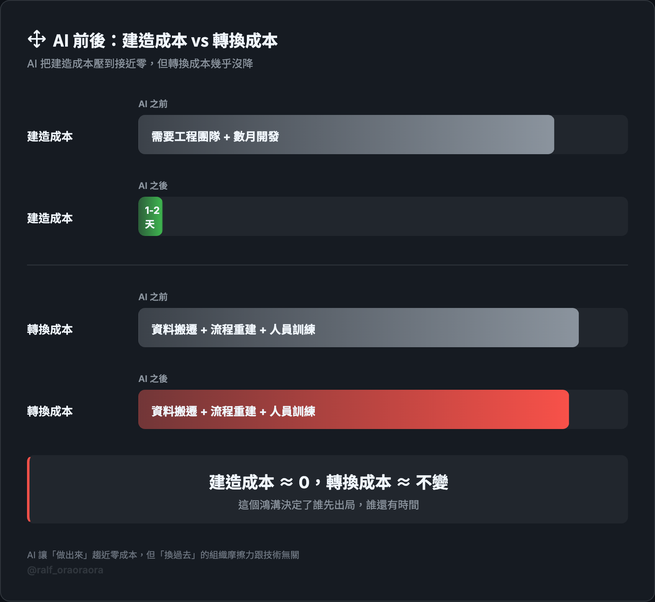Click the gray "資料搬遷 + 流程重建 + 人員訓練" bar
Viewport: 655px width, 602px height.
(x=358, y=328)
